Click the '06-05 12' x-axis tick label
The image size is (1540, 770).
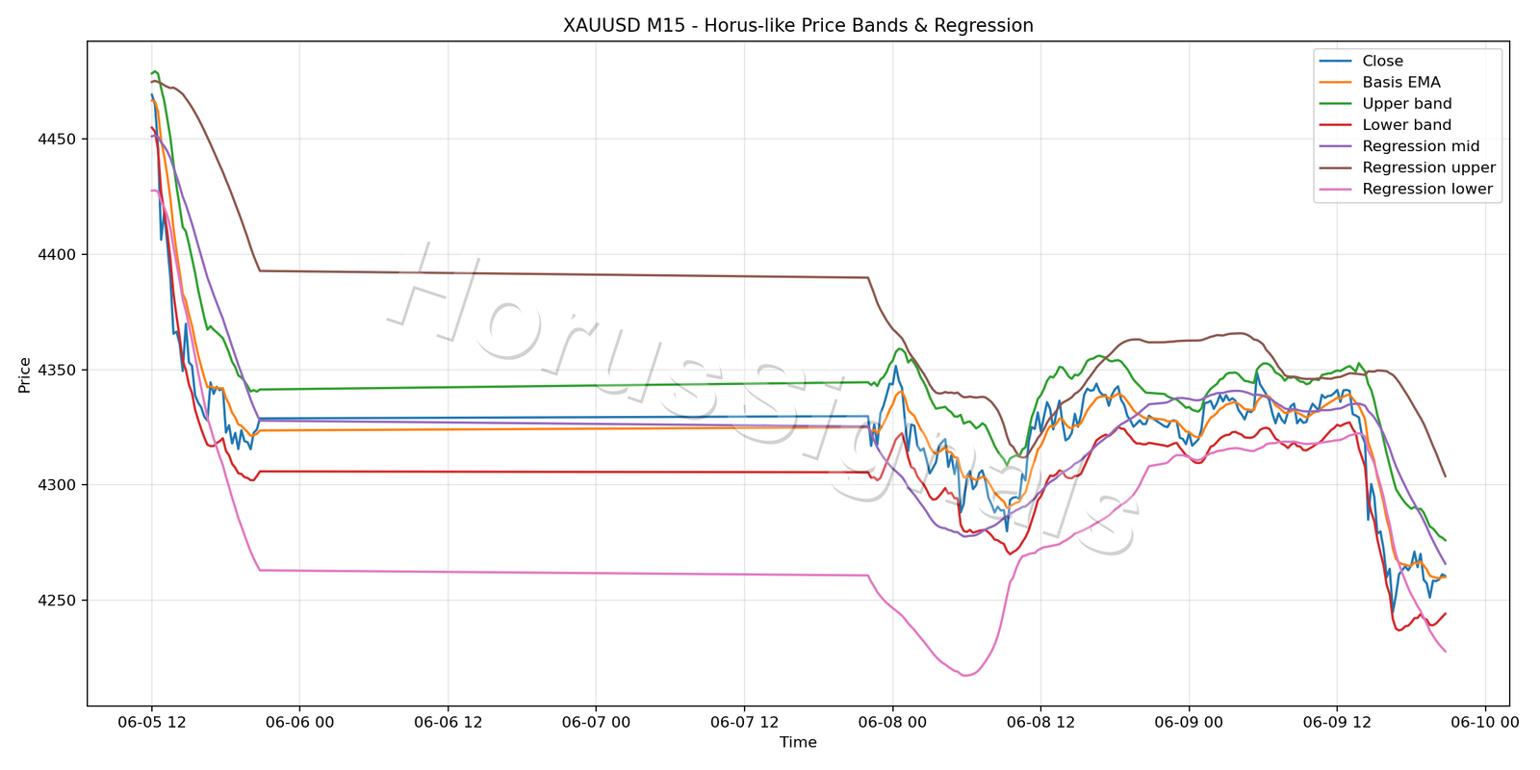(151, 722)
